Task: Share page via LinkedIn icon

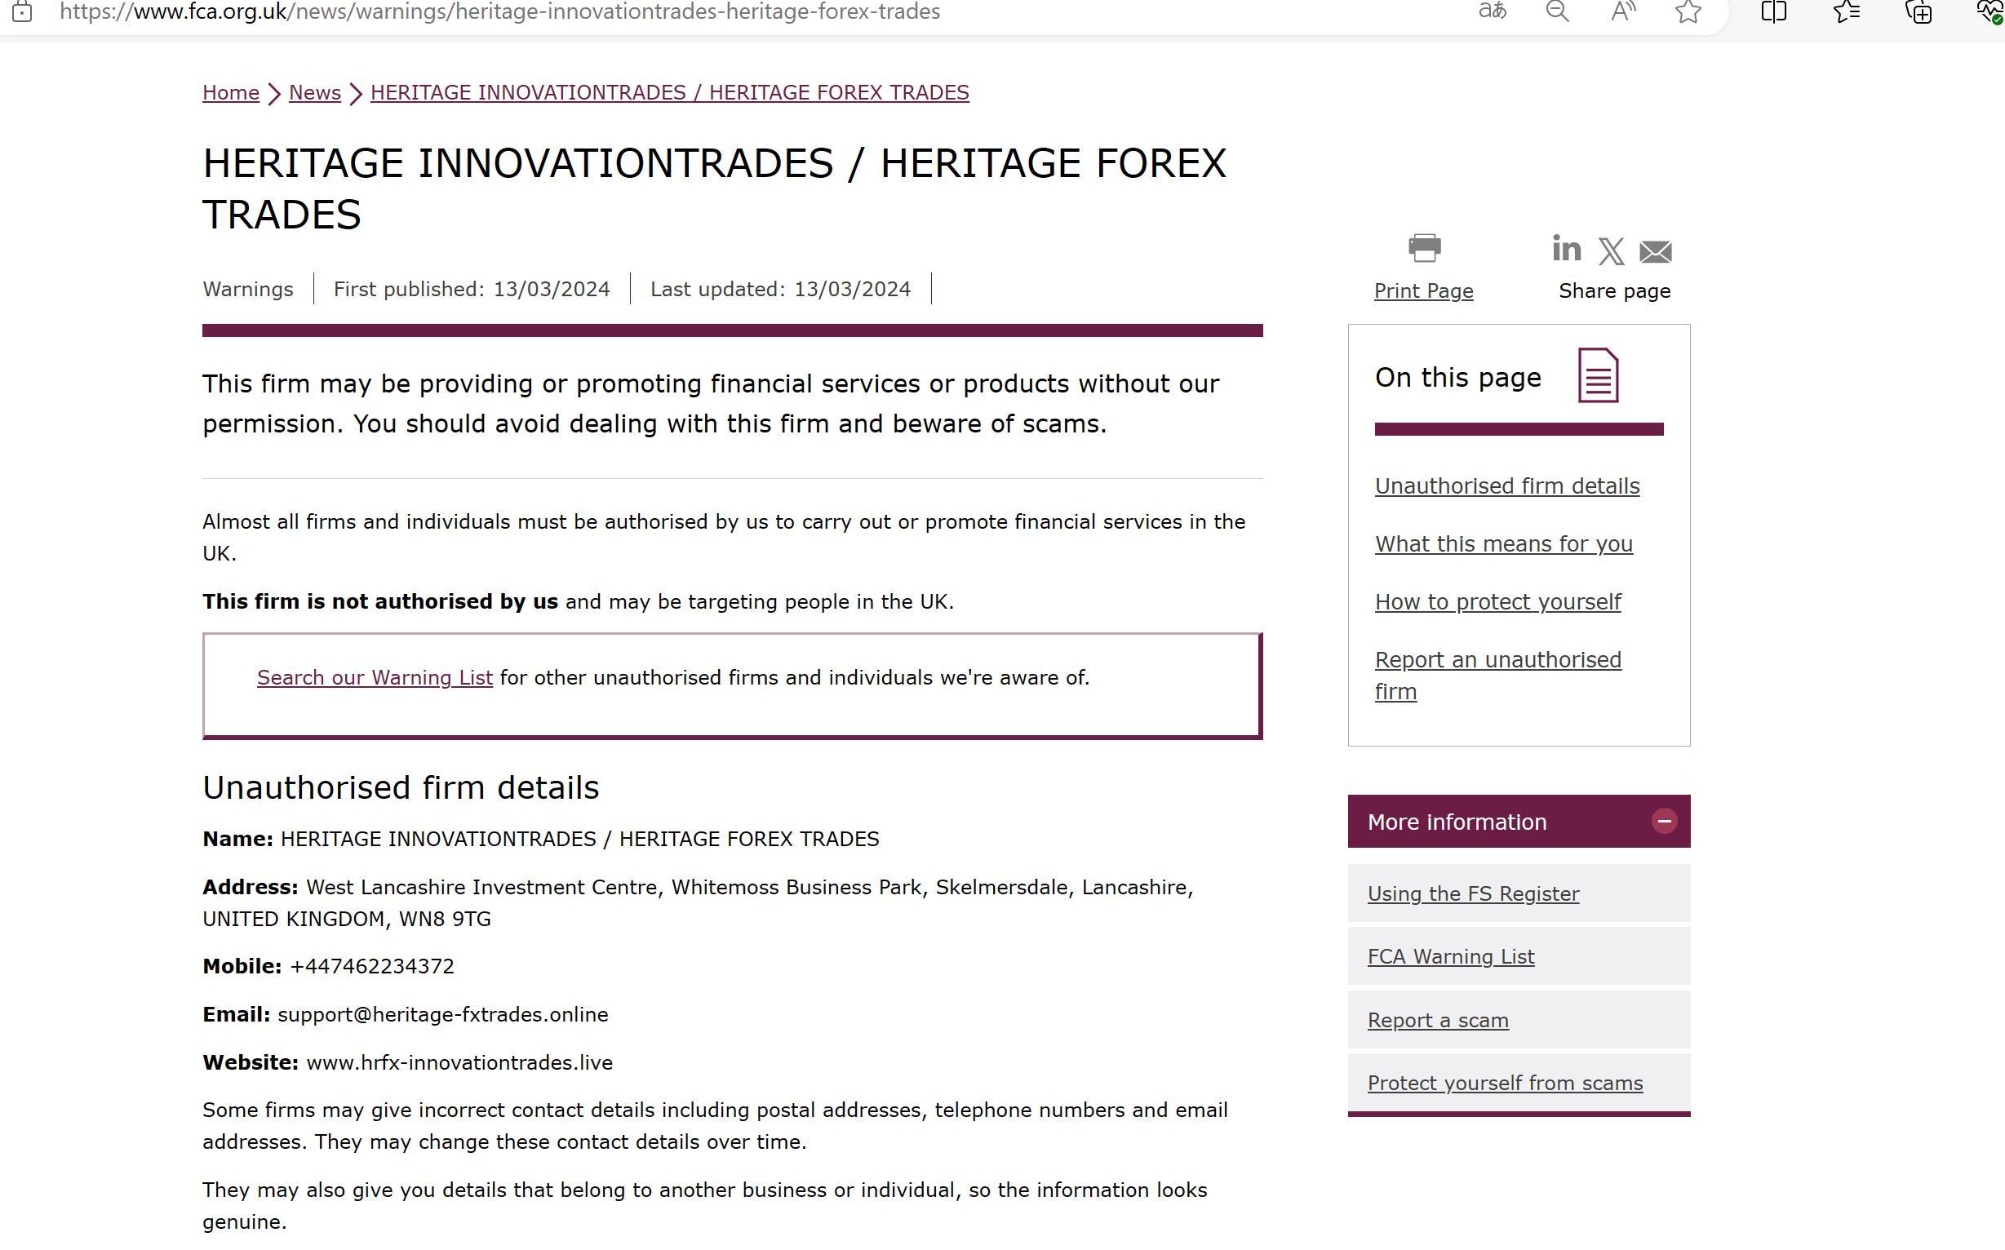Action: click(x=1566, y=248)
